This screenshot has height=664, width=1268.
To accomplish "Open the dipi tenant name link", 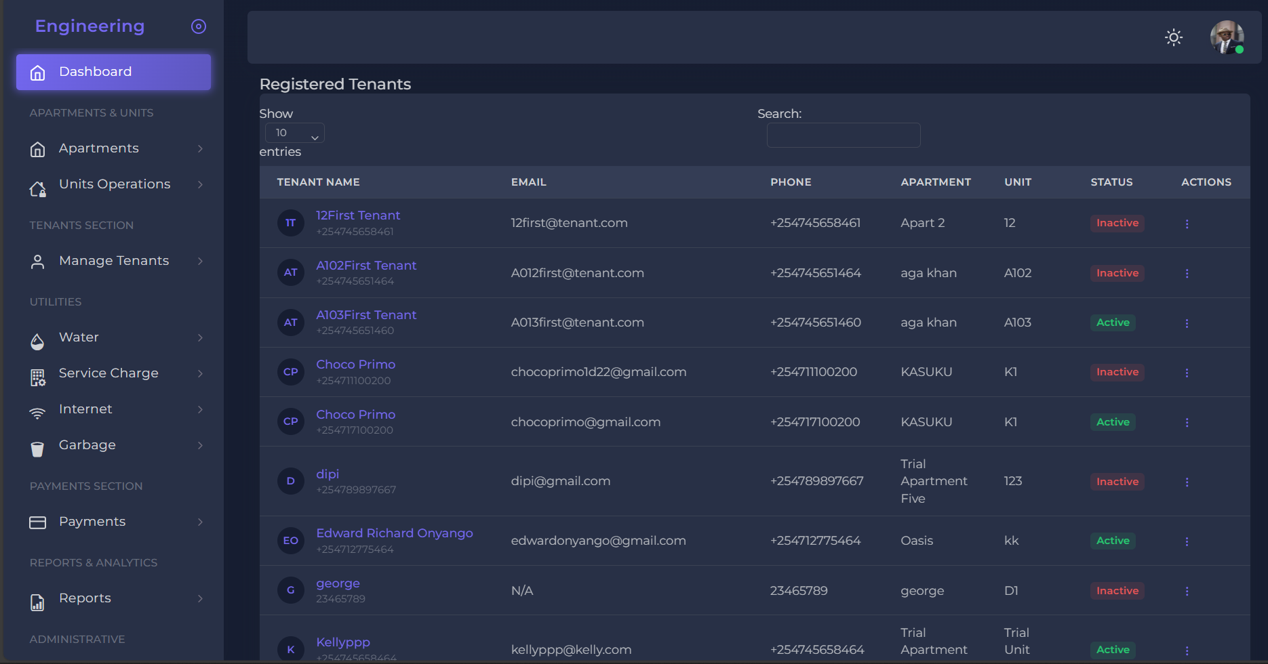I will (328, 474).
